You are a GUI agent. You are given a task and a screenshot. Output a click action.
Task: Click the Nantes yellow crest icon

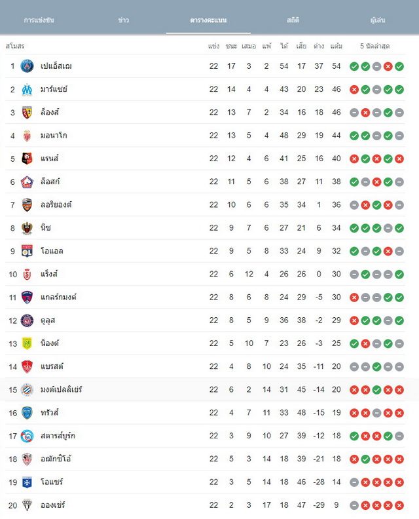point(27,343)
